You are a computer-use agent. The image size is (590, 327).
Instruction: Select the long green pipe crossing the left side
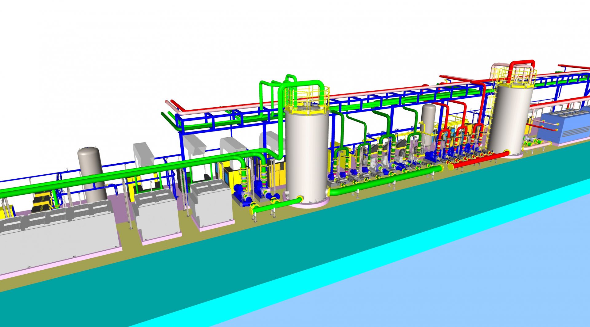123,174
